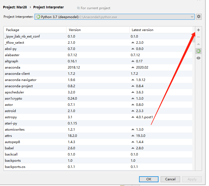
Task: Click latest version 3.6.3 cell
Action: click(x=140, y=92)
